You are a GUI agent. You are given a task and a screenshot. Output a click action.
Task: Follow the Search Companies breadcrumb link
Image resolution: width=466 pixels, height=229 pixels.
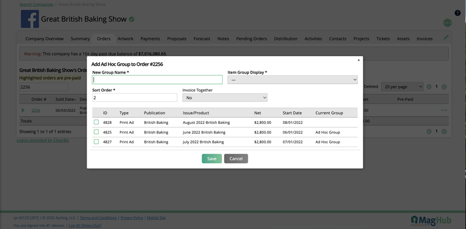pos(36,4)
